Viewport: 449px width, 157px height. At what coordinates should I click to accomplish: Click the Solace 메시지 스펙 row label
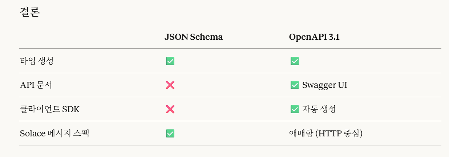coord(54,133)
